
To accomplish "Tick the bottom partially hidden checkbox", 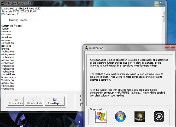I will pyautogui.click(x=82, y=104).
